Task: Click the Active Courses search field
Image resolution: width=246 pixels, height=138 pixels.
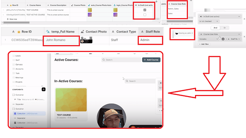Action: point(121,60)
